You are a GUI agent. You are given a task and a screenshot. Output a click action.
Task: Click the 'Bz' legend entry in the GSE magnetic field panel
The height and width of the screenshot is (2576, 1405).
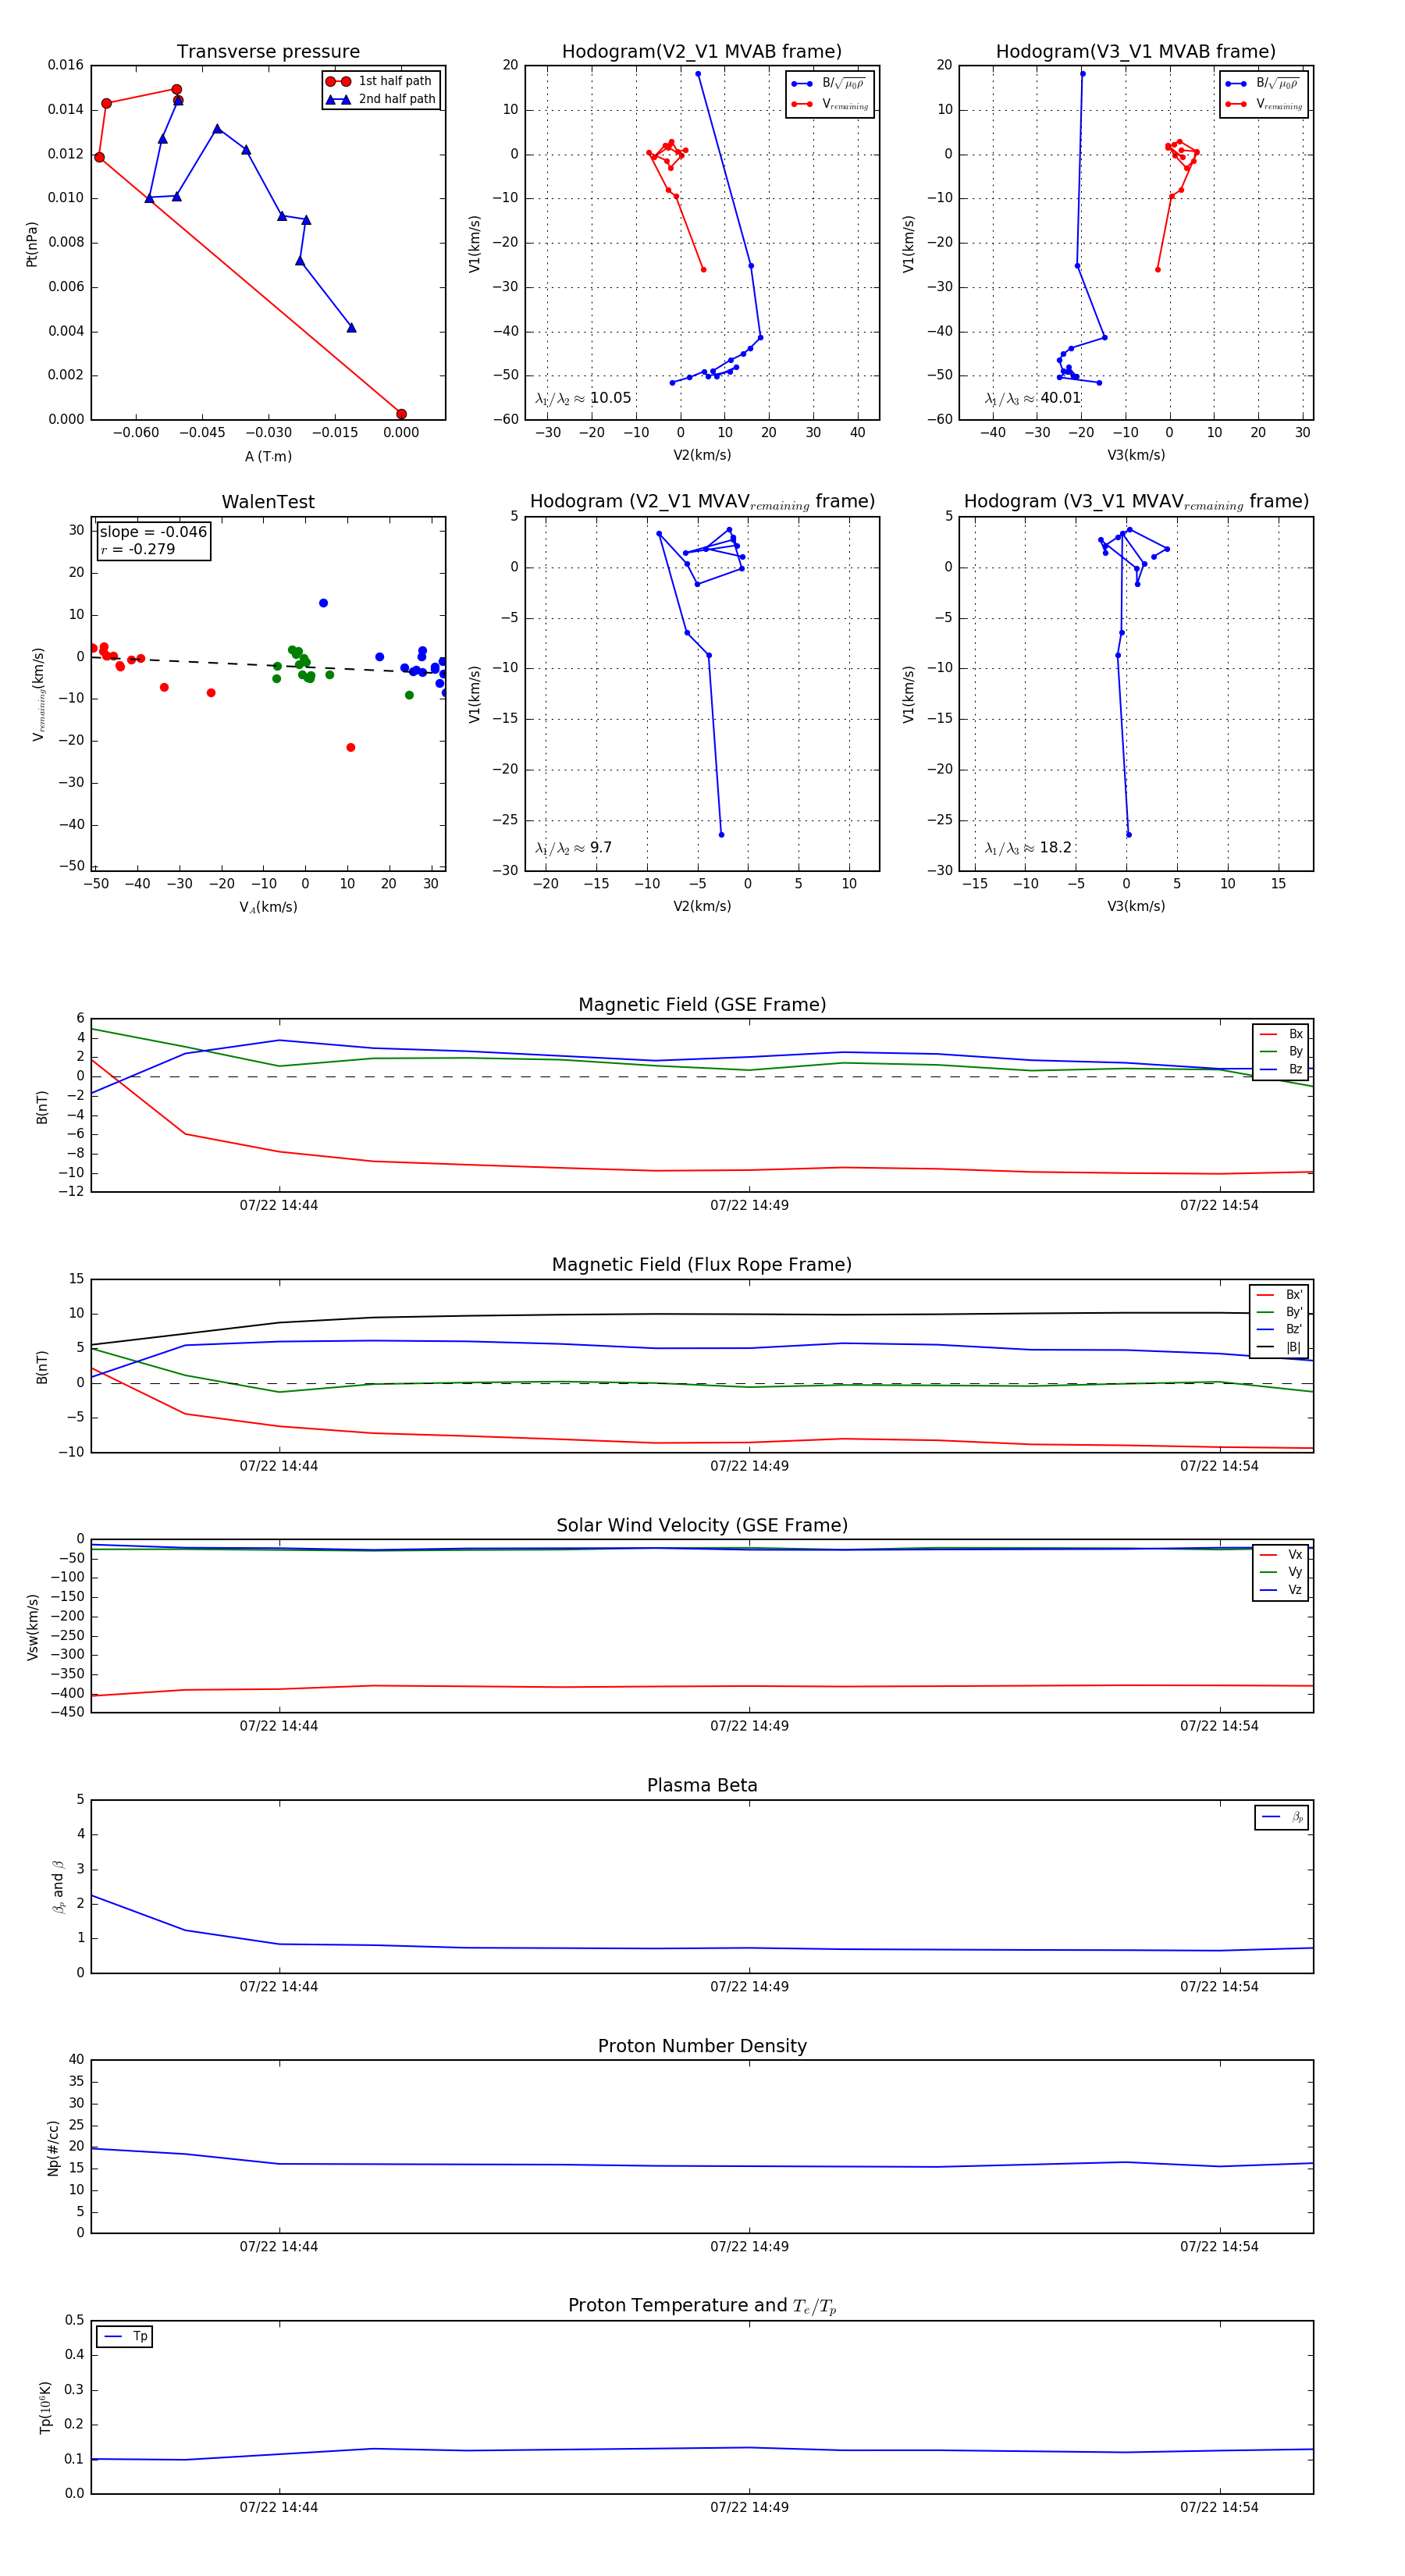click(1281, 1069)
